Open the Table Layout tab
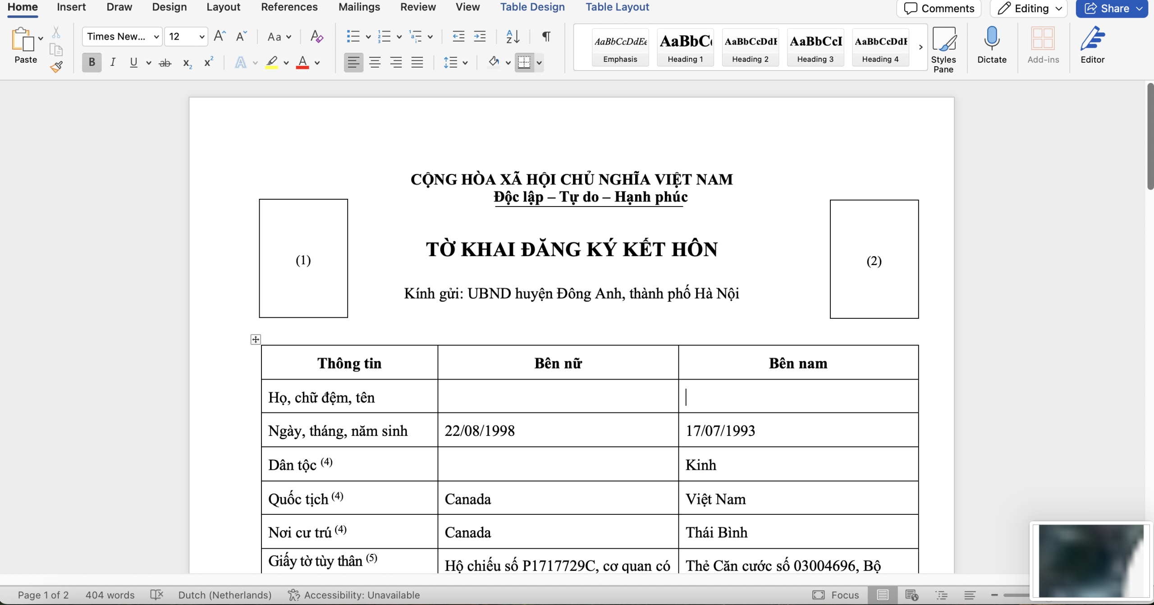Screen dimensions: 1154x605 (617, 7)
